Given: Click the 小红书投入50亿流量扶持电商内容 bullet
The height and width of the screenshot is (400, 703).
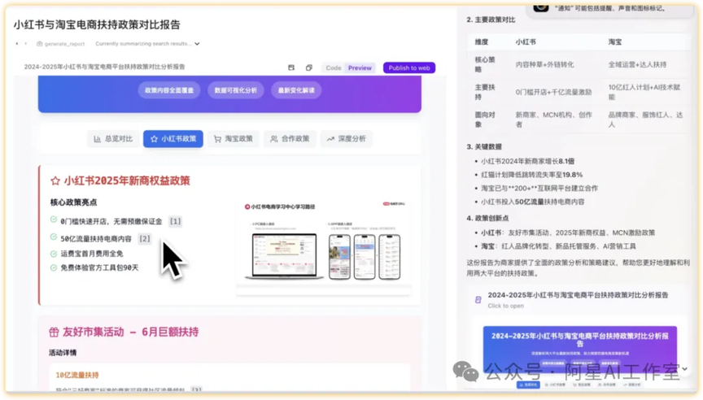Looking at the screenshot, I should pyautogui.click(x=533, y=202).
